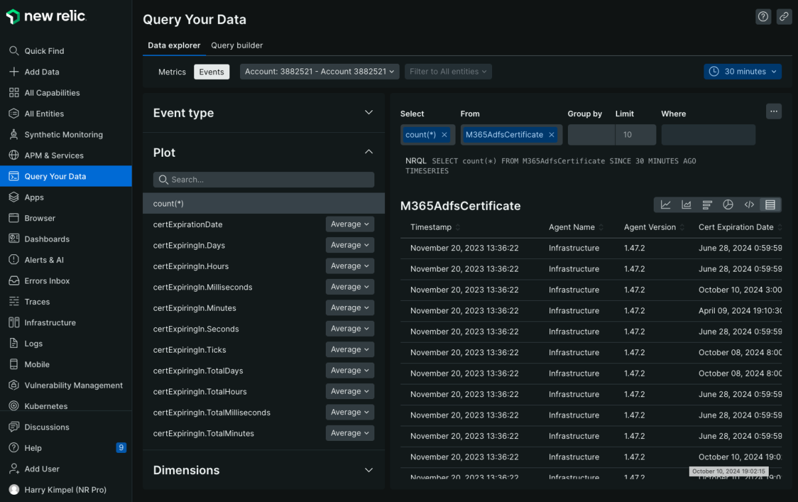This screenshot has width=798, height=502.
Task: Switch to the Query builder tab
Action: pos(237,45)
